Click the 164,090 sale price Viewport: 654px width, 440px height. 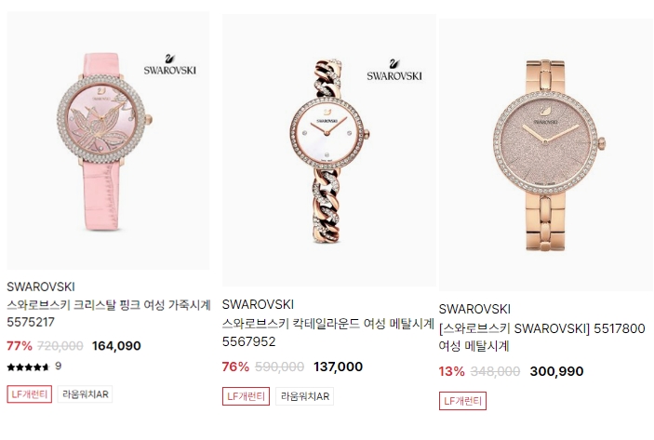pyautogui.click(x=116, y=346)
